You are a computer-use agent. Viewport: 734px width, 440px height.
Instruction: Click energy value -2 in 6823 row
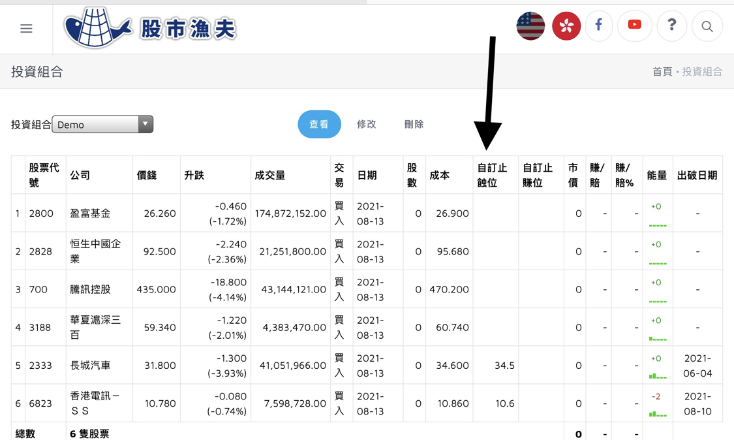click(x=656, y=396)
